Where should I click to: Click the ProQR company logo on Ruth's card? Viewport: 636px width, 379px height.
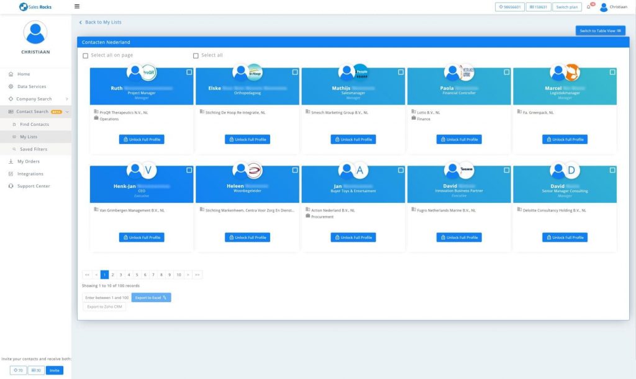[148, 73]
